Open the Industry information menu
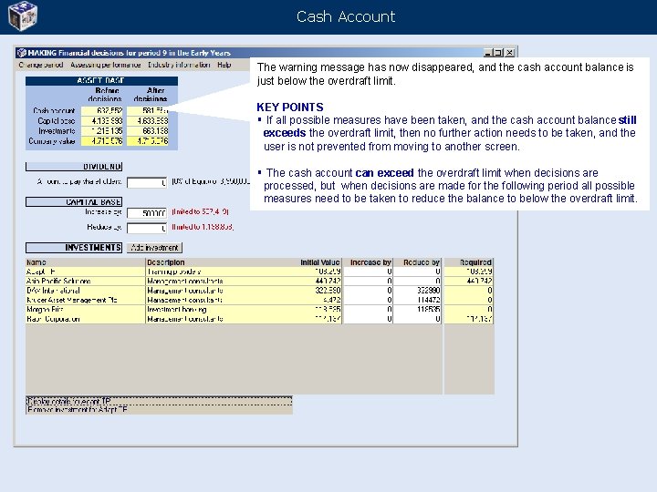Screen dimensions: 657x492 click(179, 65)
